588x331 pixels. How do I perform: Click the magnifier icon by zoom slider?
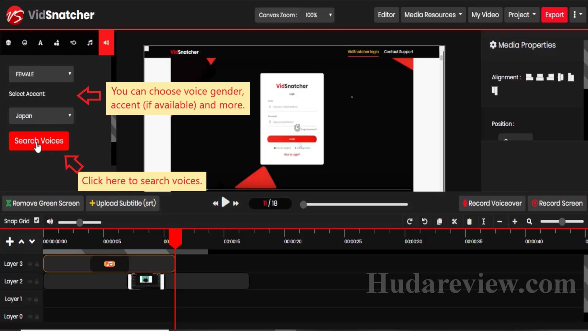[529, 221]
